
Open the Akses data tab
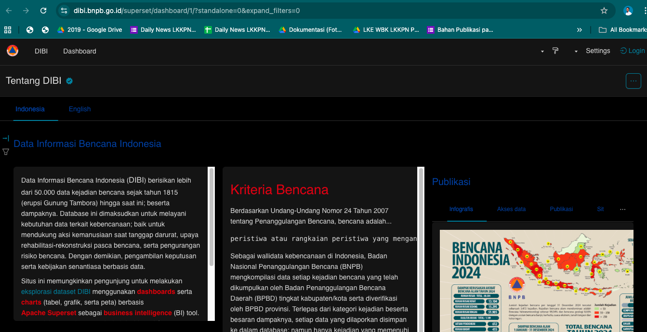click(511, 209)
